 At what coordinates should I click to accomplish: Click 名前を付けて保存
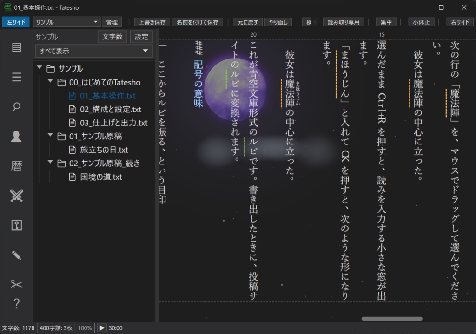click(197, 22)
